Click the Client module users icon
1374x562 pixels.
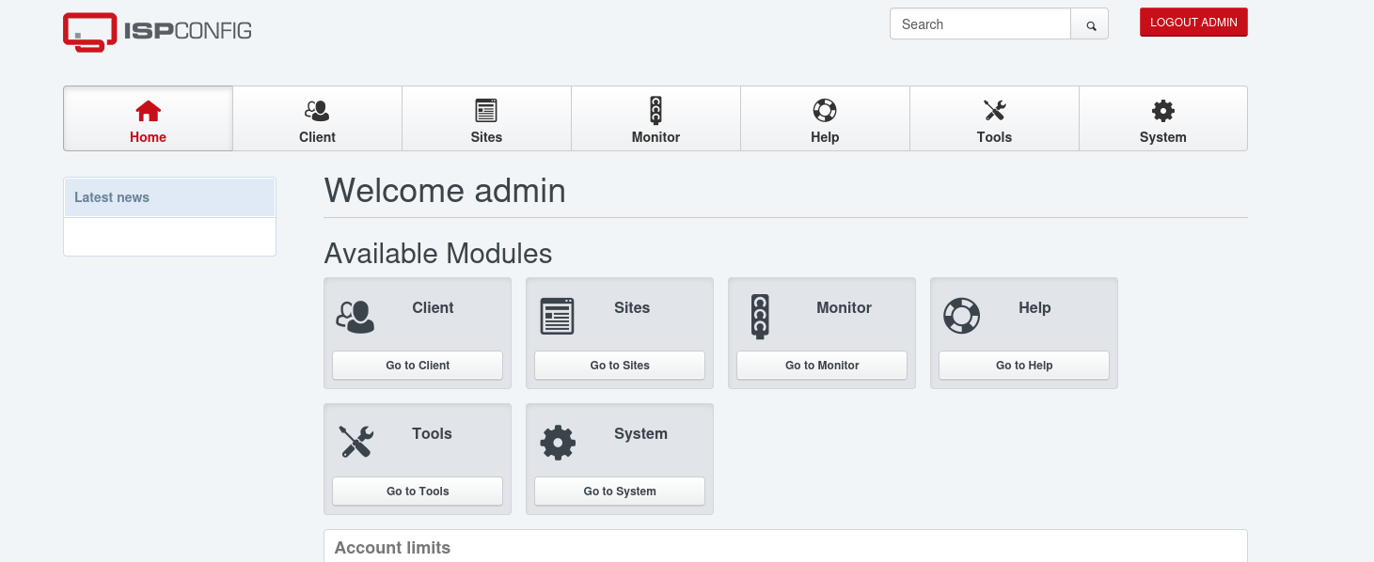click(x=355, y=317)
